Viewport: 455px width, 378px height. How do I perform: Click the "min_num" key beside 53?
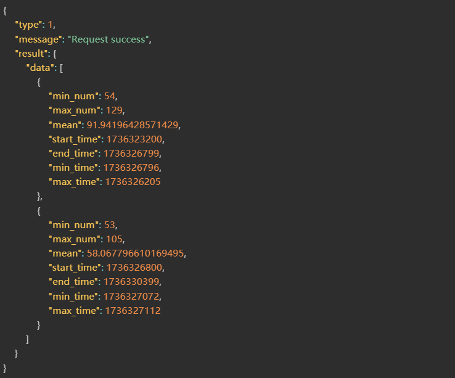[x=73, y=225]
